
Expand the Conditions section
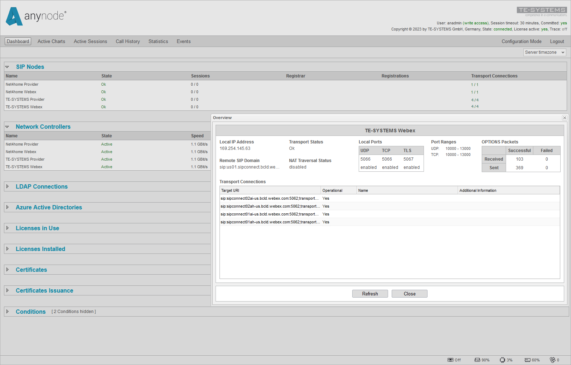coord(7,312)
